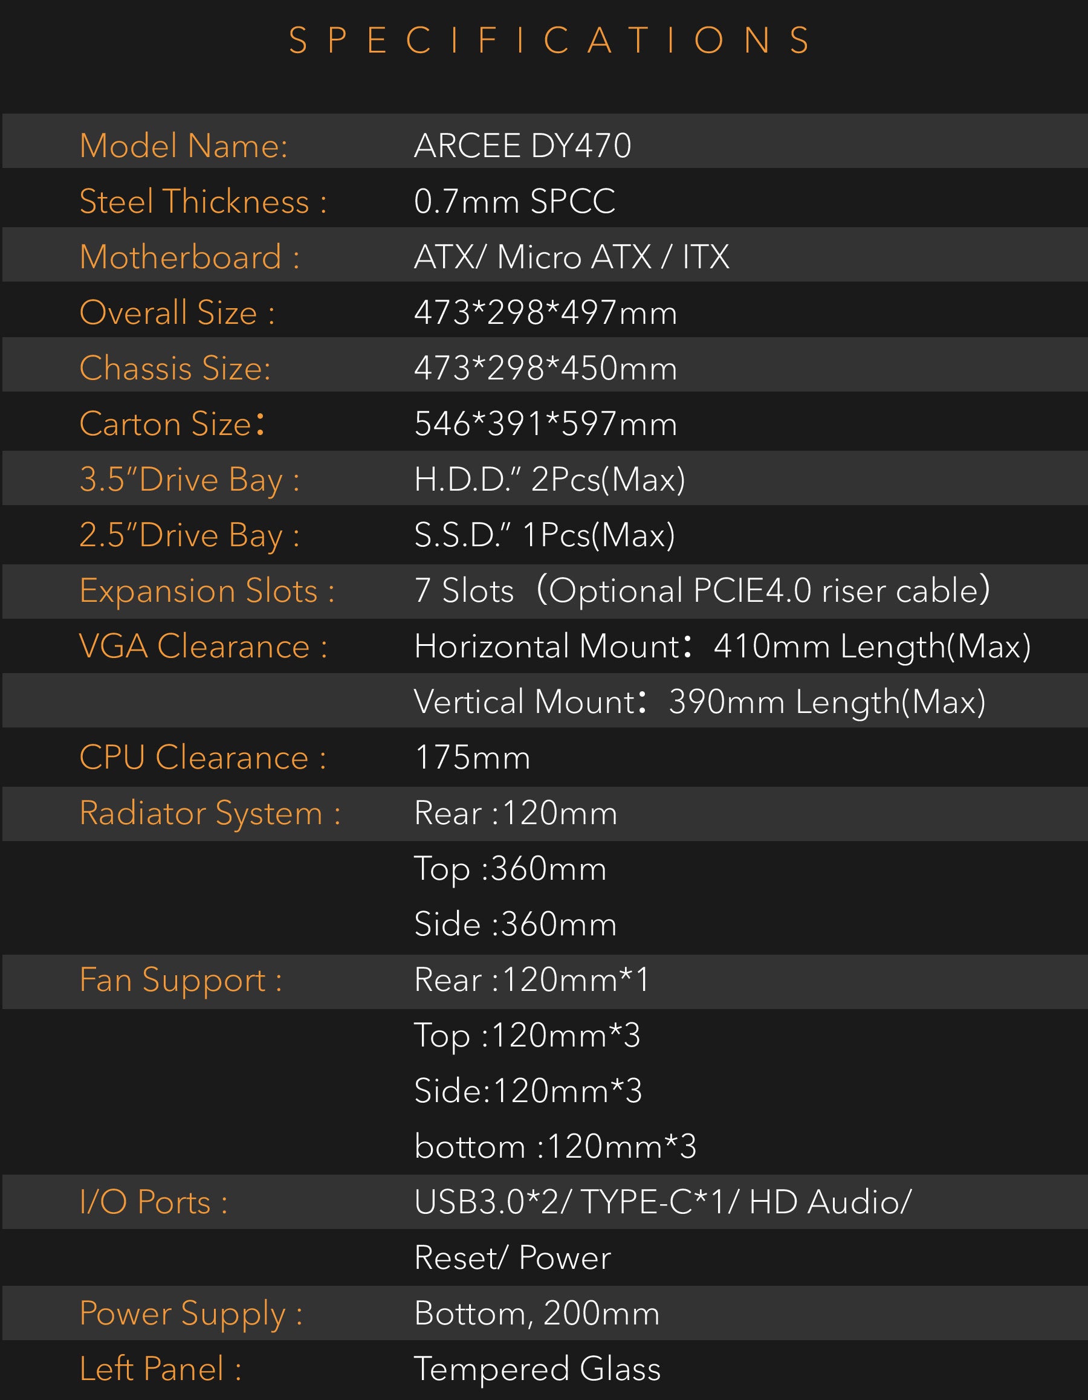Click the value "473*298*450mm"
The image size is (1088, 1400).
[546, 369]
